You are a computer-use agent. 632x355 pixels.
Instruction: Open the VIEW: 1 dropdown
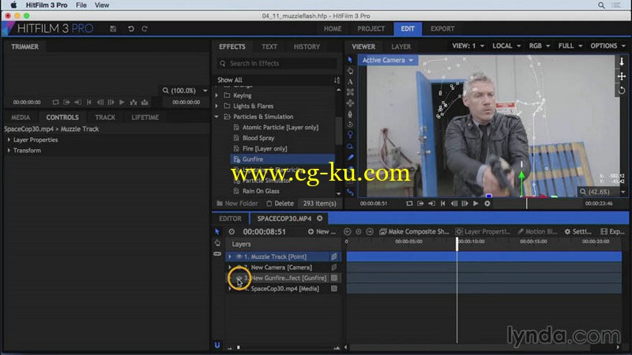pyautogui.click(x=468, y=46)
